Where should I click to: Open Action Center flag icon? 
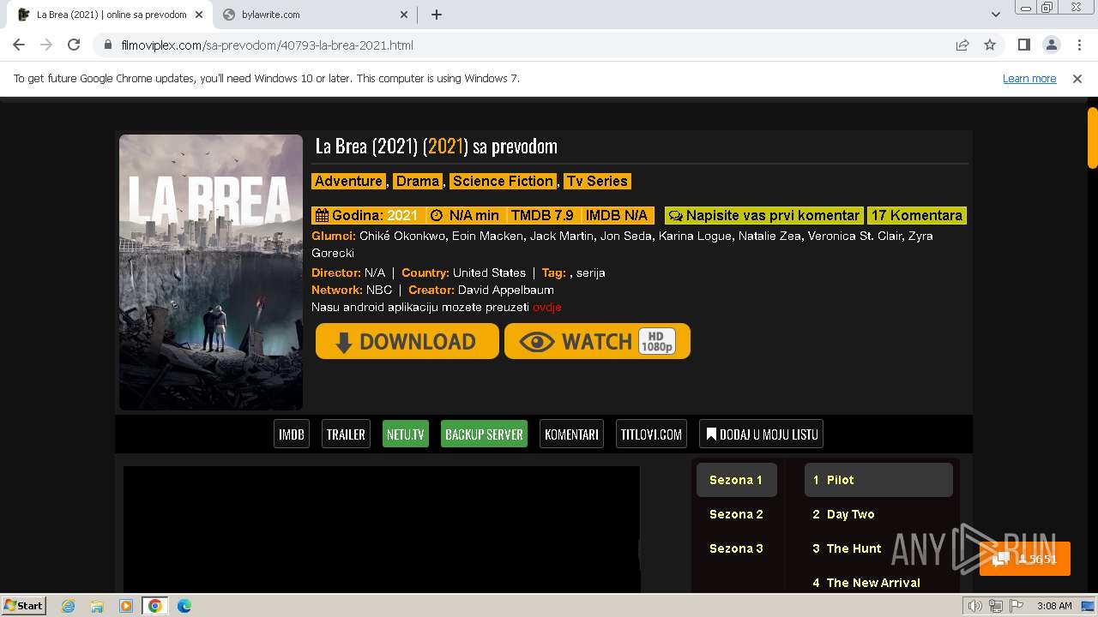1015,606
